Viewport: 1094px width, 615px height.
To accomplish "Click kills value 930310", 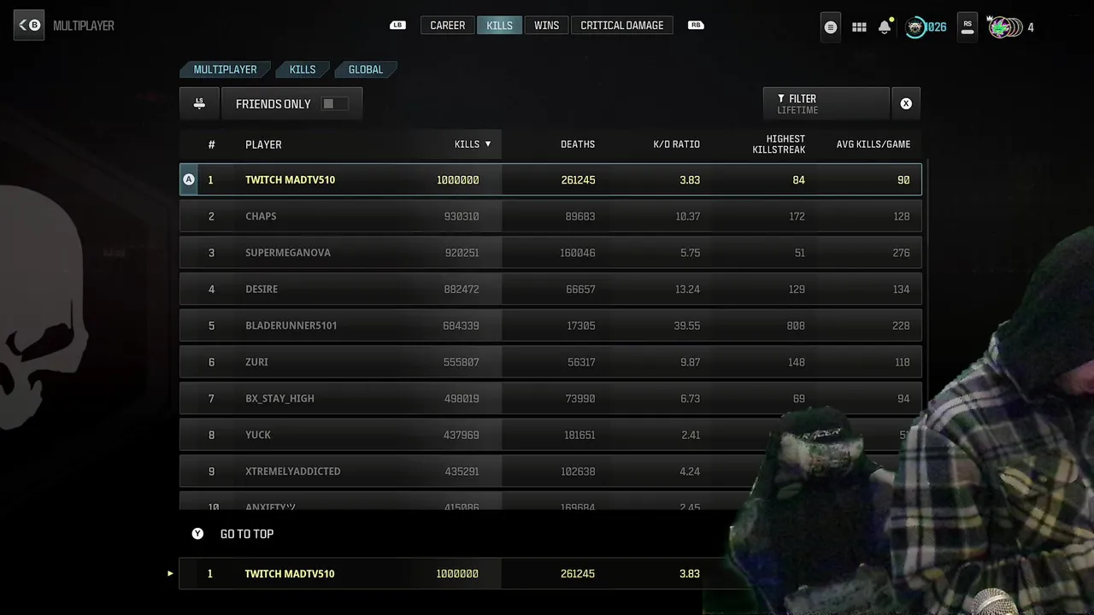I will 462,216.
